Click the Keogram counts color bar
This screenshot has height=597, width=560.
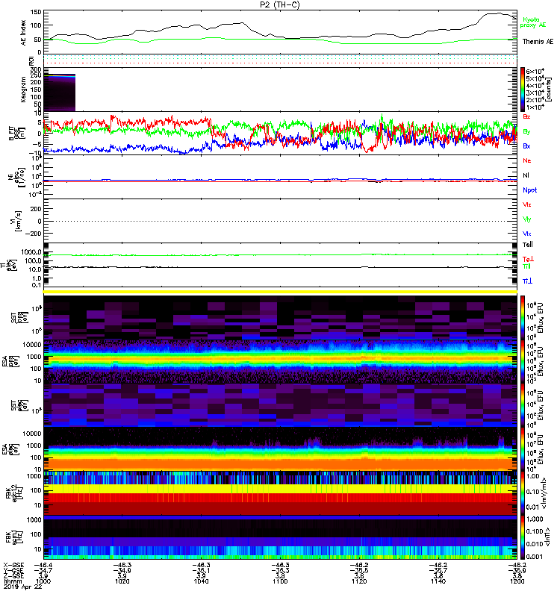523,90
